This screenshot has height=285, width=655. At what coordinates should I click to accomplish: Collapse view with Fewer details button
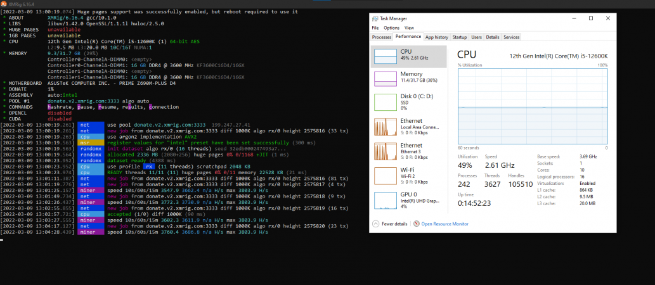tap(390, 224)
